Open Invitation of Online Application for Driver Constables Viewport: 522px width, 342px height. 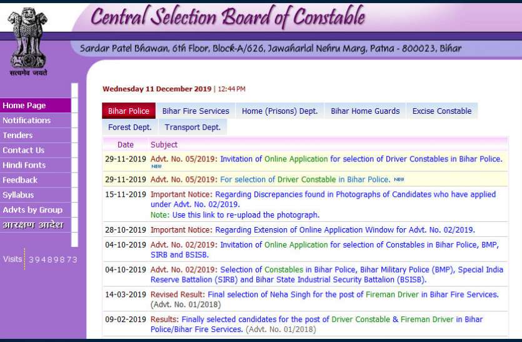[361, 159]
